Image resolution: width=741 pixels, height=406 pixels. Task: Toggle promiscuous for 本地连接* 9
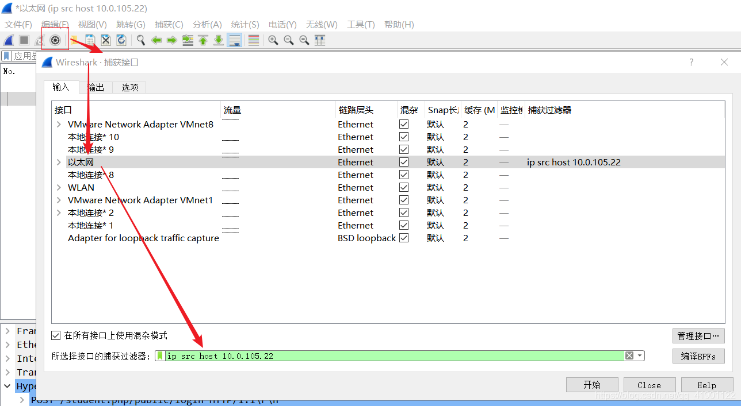[404, 149]
